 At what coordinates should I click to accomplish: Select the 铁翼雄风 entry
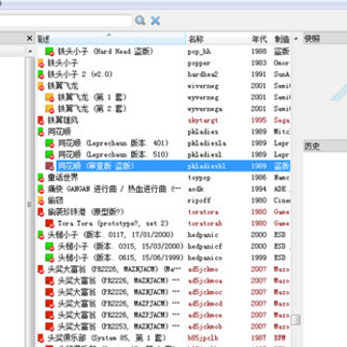(x=63, y=120)
